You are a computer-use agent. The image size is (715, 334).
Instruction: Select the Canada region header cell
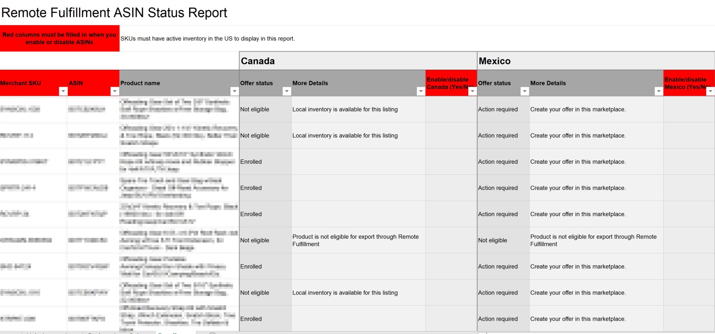click(358, 61)
